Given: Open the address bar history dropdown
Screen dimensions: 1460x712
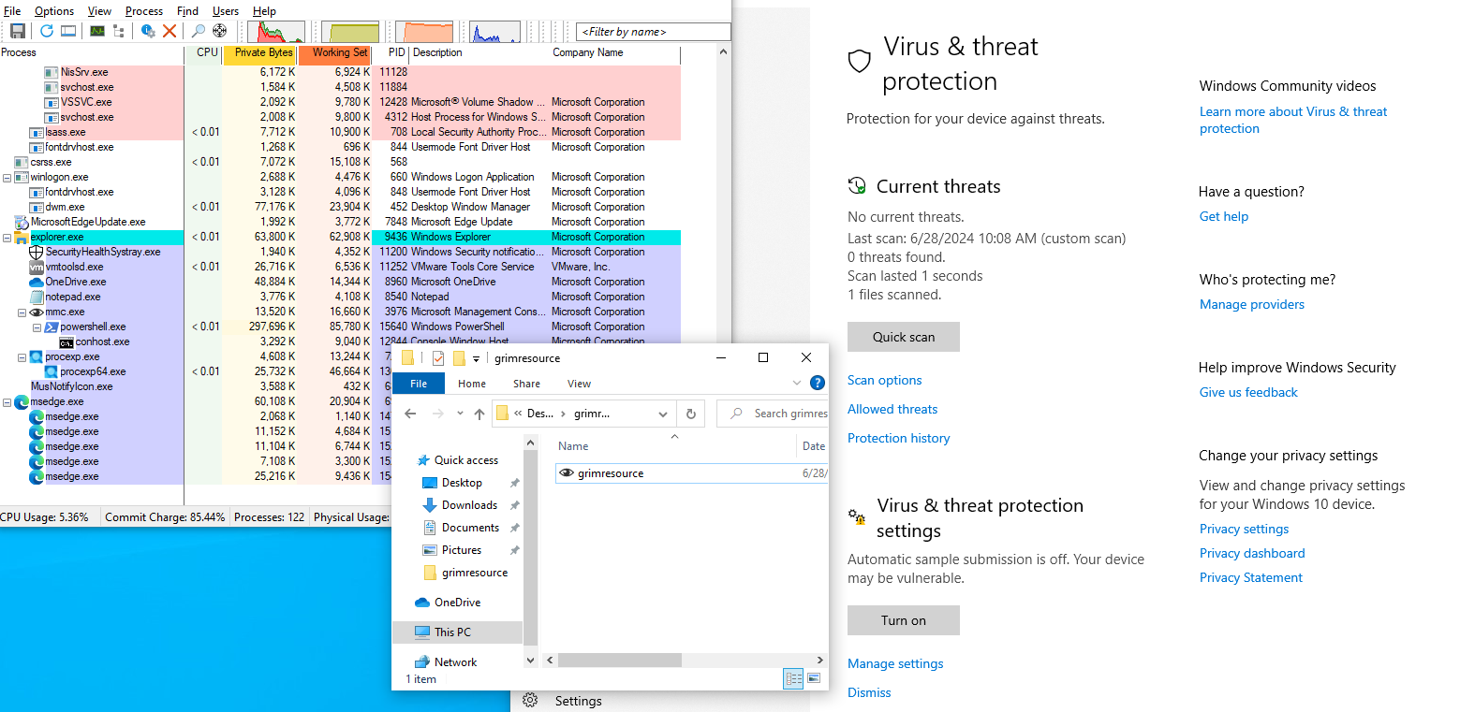Looking at the screenshot, I should (x=663, y=414).
